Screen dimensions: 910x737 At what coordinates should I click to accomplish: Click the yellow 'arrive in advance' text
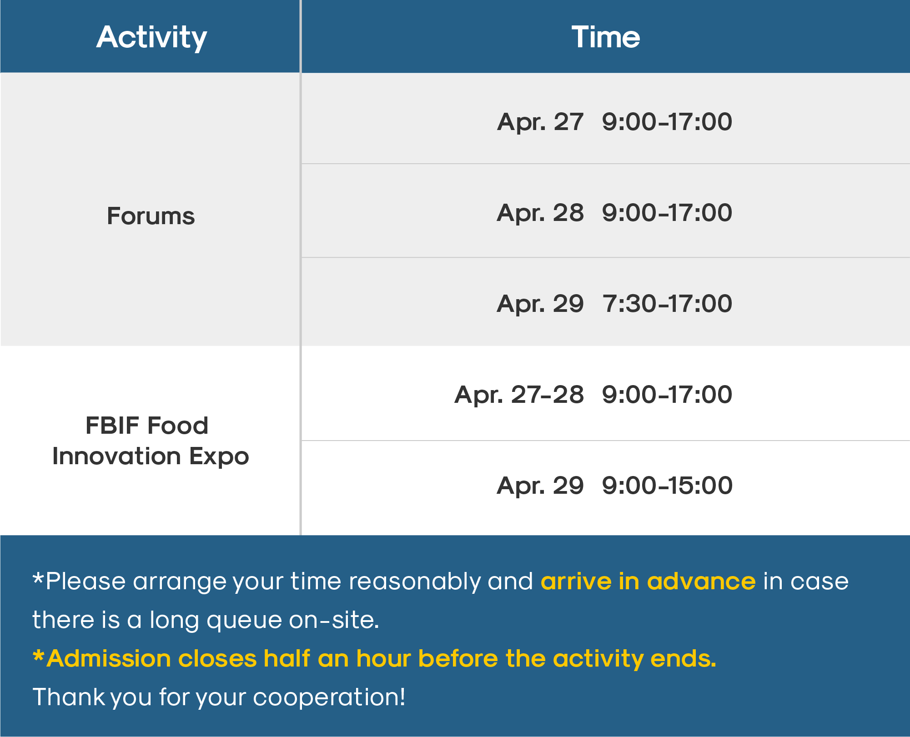648,582
